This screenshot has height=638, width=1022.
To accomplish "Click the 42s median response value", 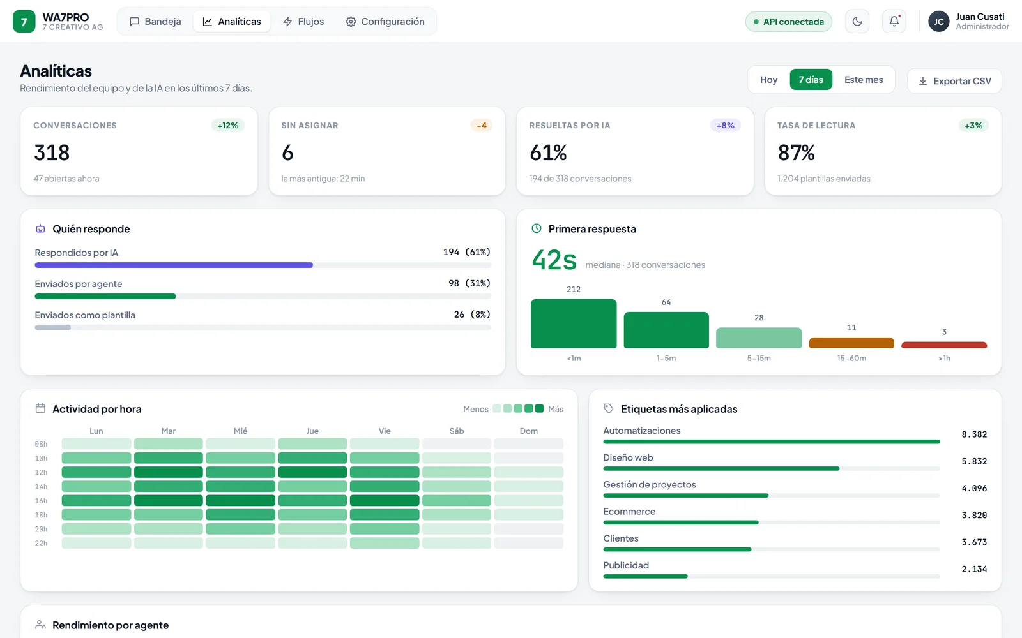I will click(x=554, y=260).
